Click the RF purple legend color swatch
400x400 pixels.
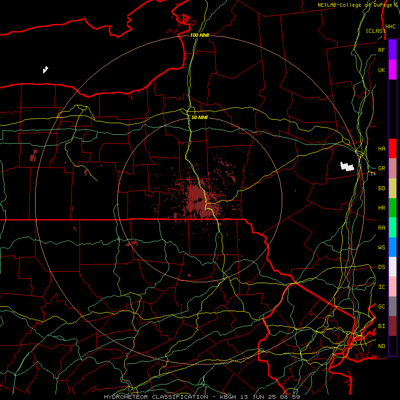pyautogui.click(x=392, y=50)
